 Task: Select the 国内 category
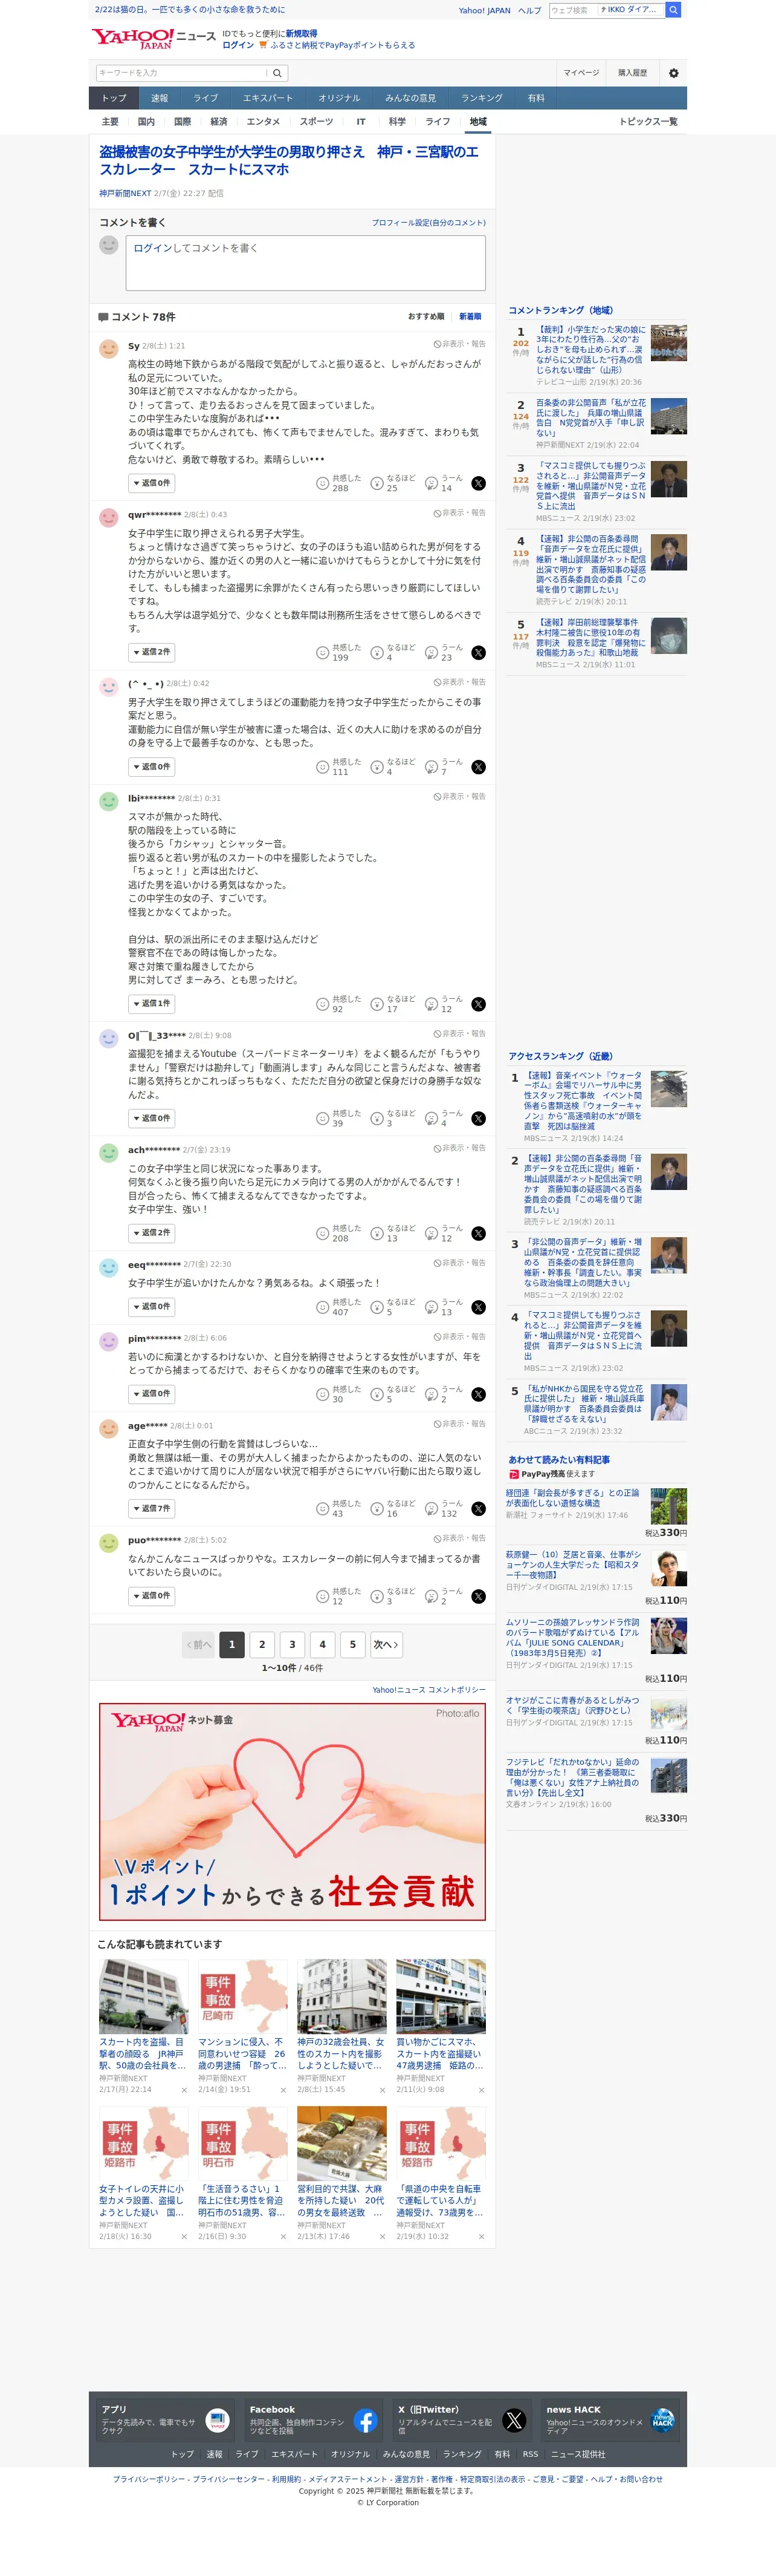[x=146, y=122]
